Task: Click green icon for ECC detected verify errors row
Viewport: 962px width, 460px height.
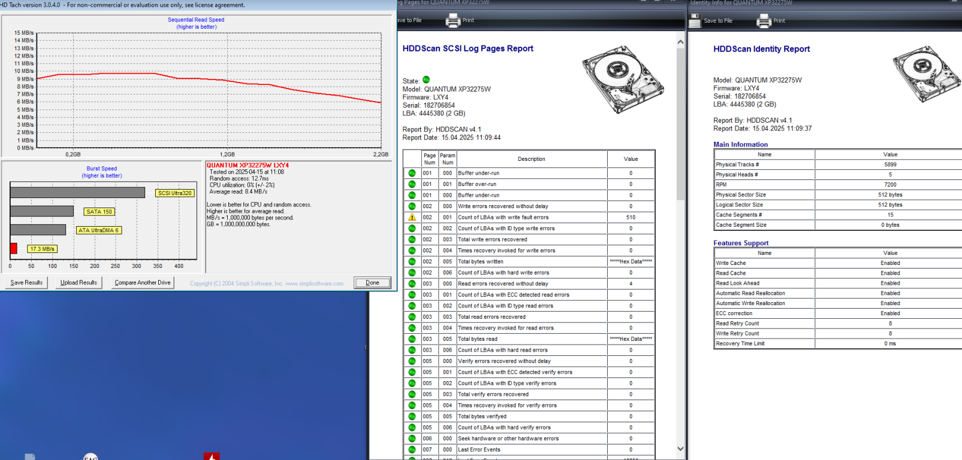Action: (x=412, y=372)
